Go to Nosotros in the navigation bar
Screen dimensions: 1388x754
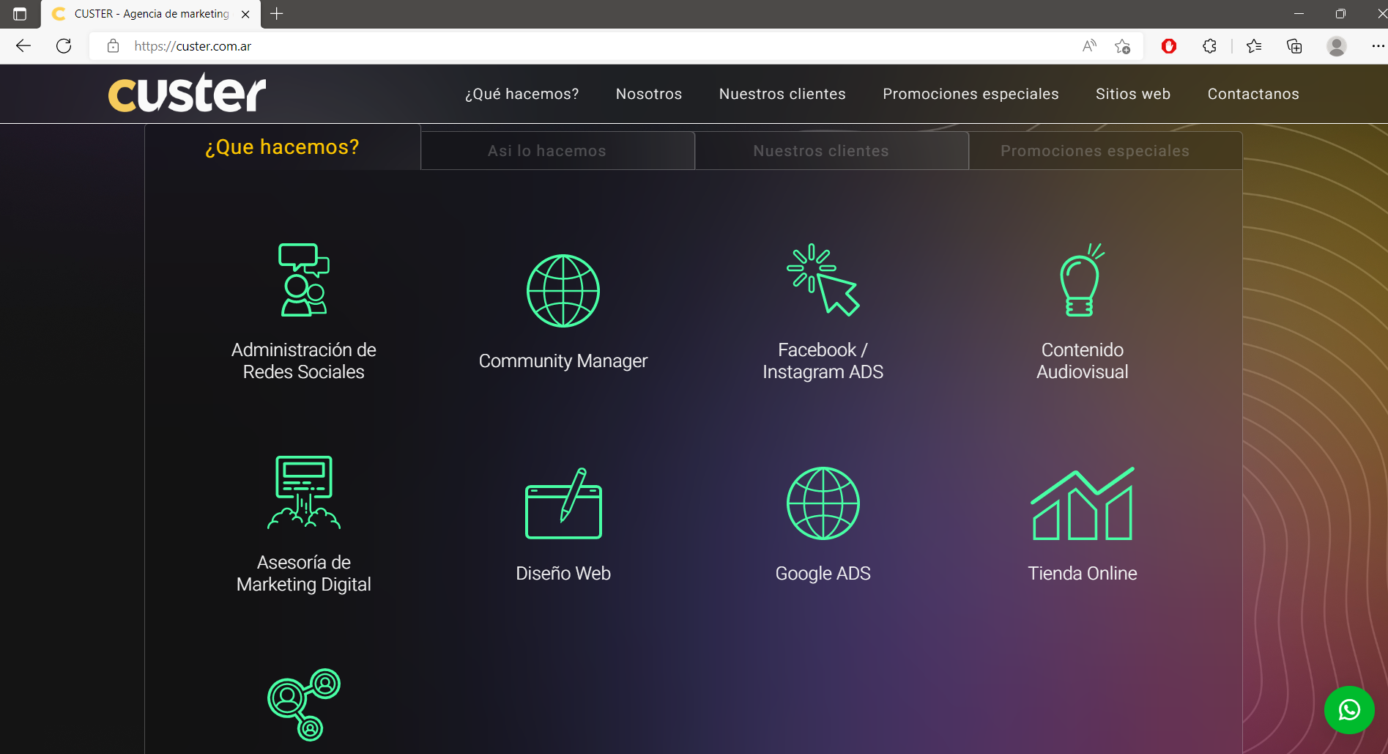[649, 94]
